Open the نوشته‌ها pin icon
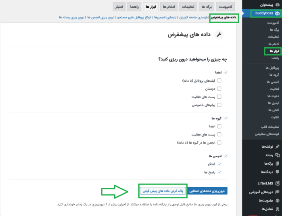 pyautogui.click(x=277, y=146)
